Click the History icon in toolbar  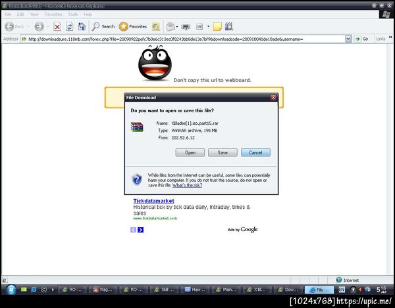click(x=155, y=27)
